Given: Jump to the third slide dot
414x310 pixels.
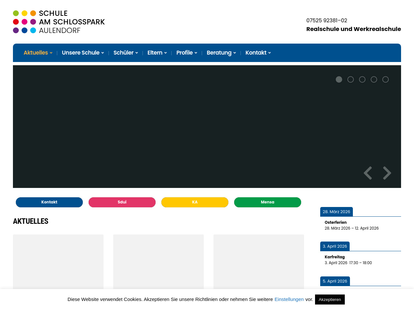Looking at the screenshot, I should point(362,79).
